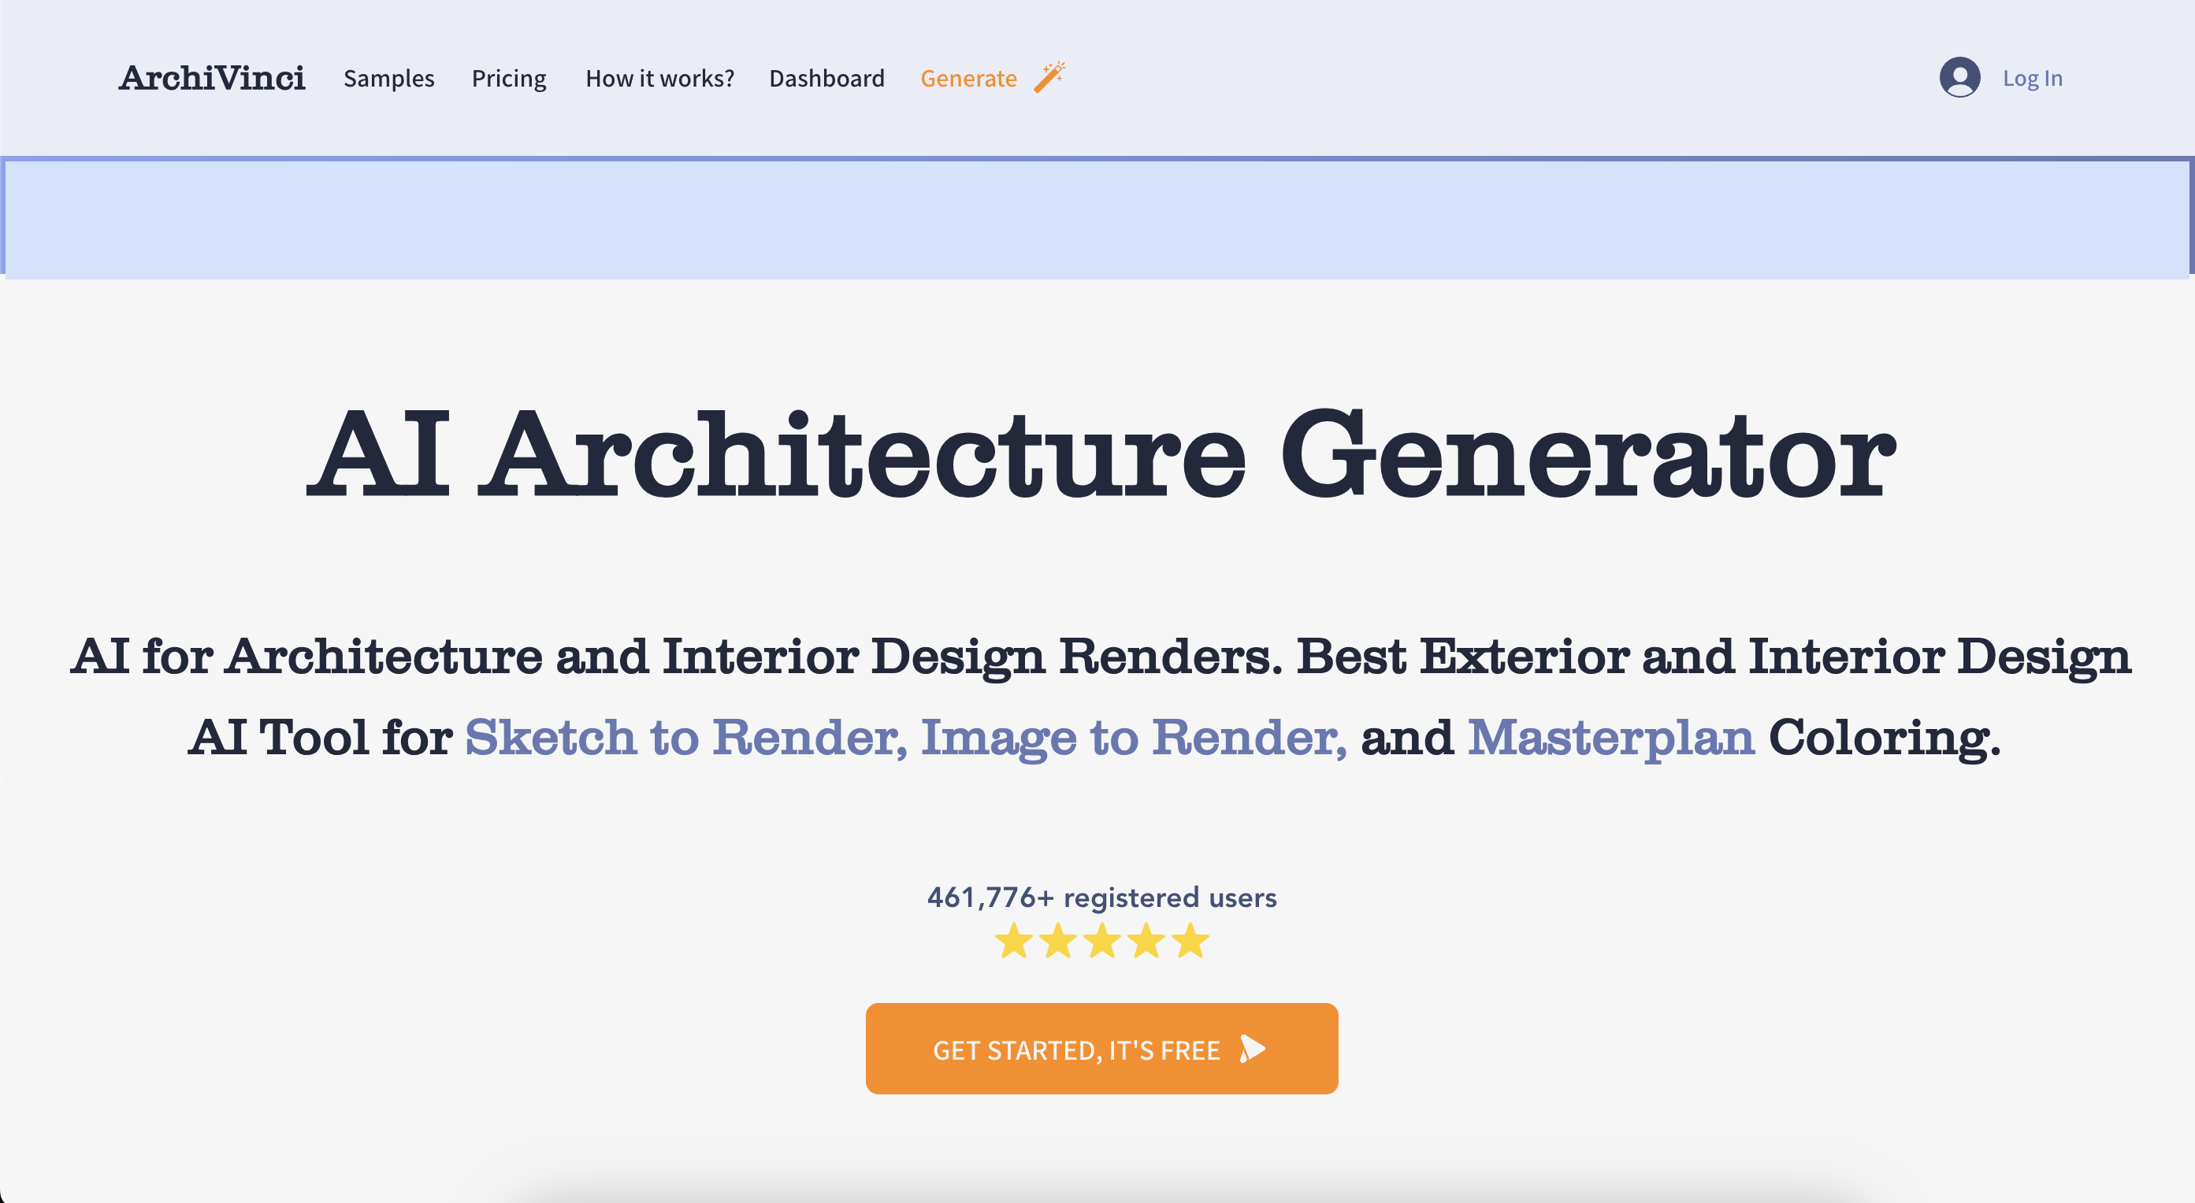Click GET STARTED, IT'S FREE button
Viewport: 2195px width, 1203px height.
coord(1101,1048)
